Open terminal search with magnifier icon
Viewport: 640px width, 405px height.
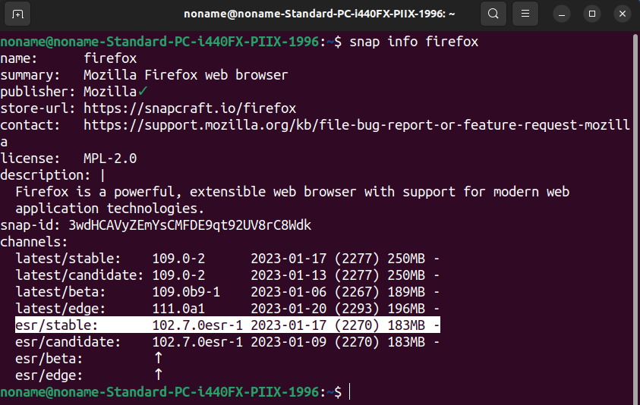coord(493,14)
